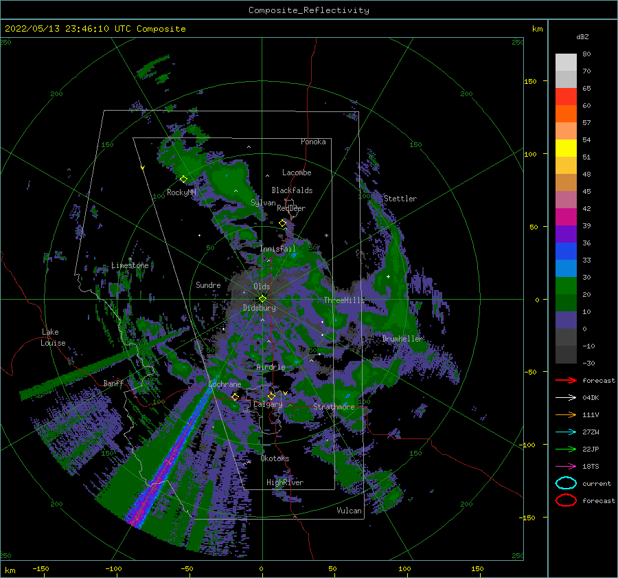The height and width of the screenshot is (578, 618).
Task: Click the RedDeer city label
Action: [x=291, y=208]
